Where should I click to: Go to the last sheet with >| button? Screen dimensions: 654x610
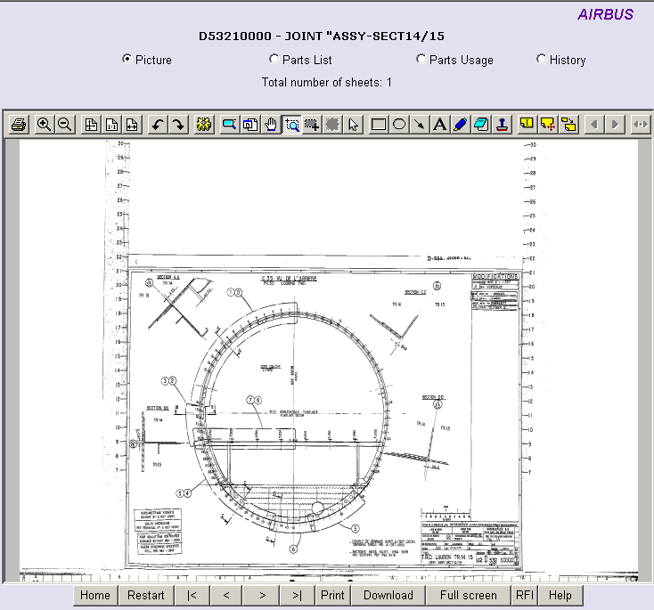pyautogui.click(x=297, y=595)
